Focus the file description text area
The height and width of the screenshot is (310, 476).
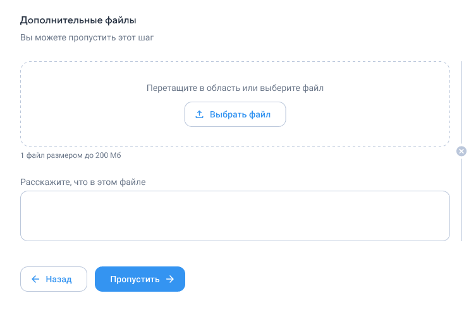[235, 216]
